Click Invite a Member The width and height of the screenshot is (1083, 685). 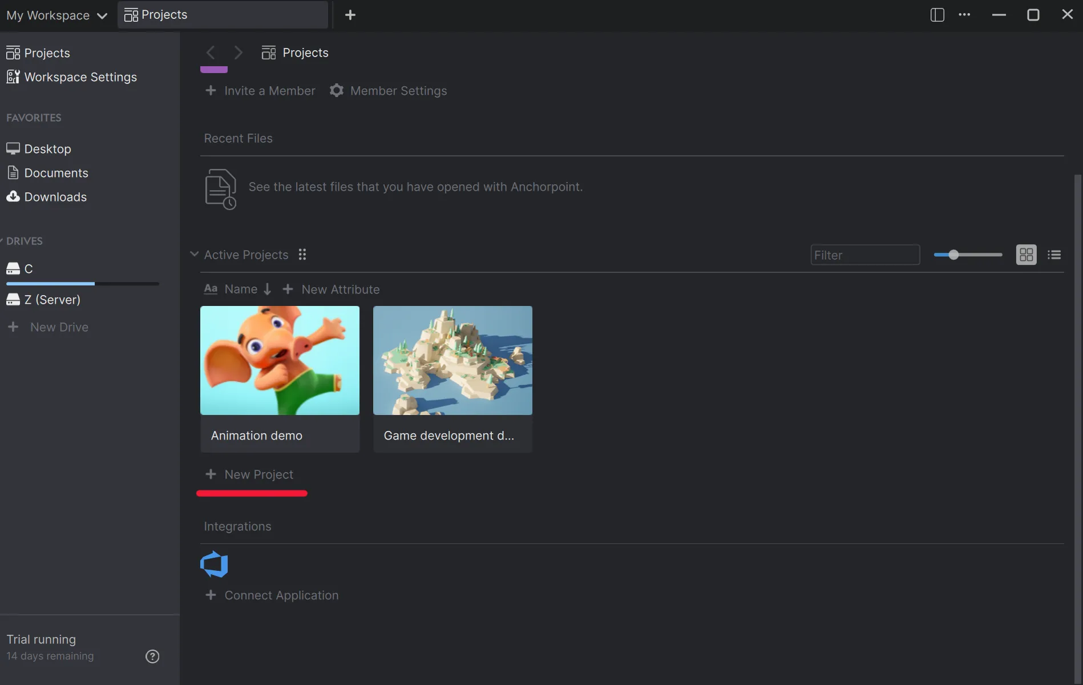click(260, 90)
